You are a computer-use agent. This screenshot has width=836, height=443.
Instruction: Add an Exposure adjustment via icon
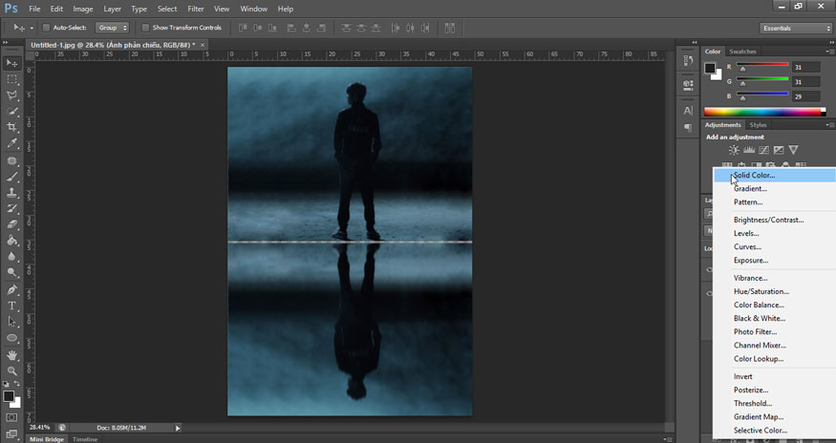tap(779, 150)
